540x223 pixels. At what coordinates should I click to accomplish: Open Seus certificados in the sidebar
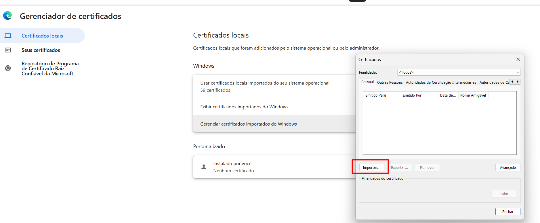pos(41,50)
